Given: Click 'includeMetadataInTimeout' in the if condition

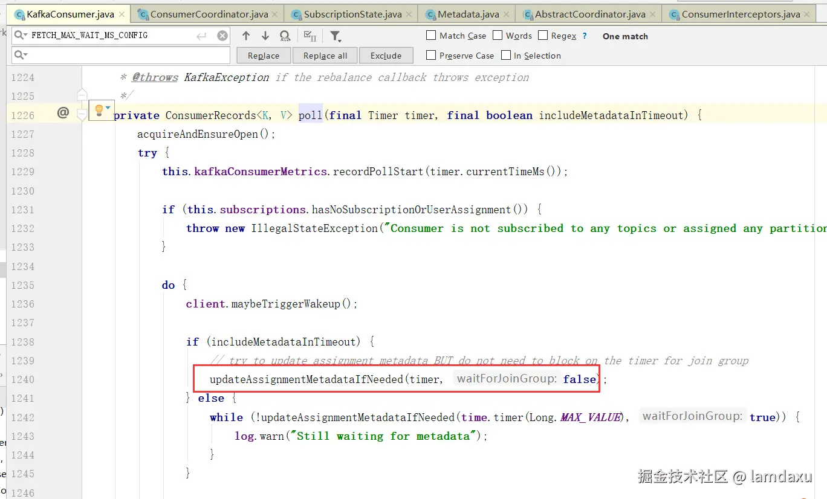Looking at the screenshot, I should pos(284,342).
